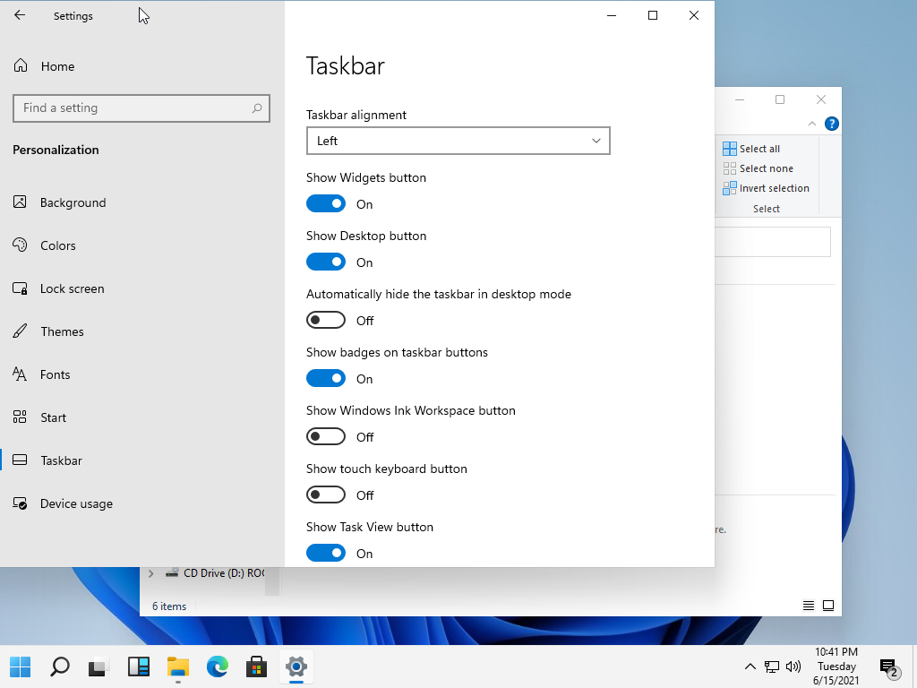Enable automatically hide the taskbar toggle
The width and height of the screenshot is (917, 688).
(326, 321)
